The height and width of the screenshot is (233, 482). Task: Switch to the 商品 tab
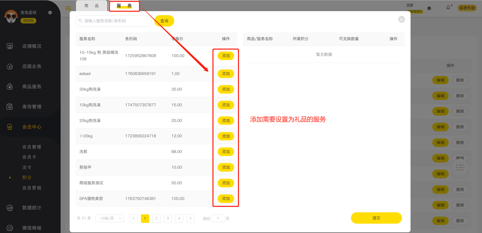92,6
